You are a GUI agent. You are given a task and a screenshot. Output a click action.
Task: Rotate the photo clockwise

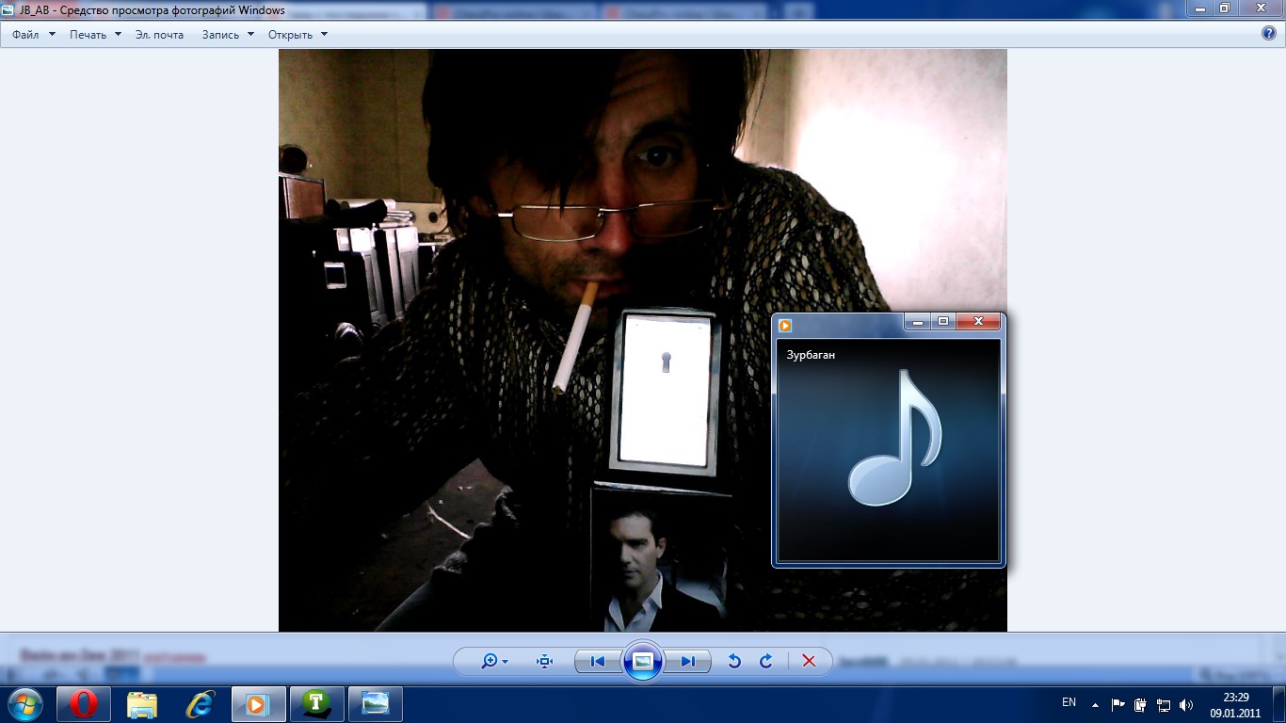click(x=766, y=662)
